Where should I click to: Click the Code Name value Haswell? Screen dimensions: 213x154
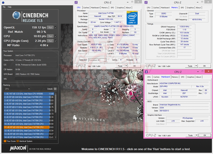[x=97, y=16]
